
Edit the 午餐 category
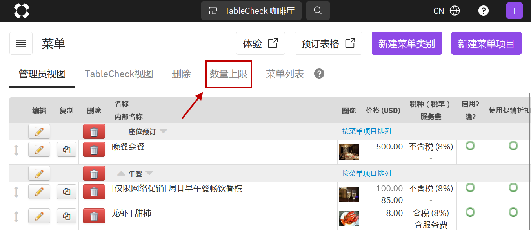[x=39, y=173]
